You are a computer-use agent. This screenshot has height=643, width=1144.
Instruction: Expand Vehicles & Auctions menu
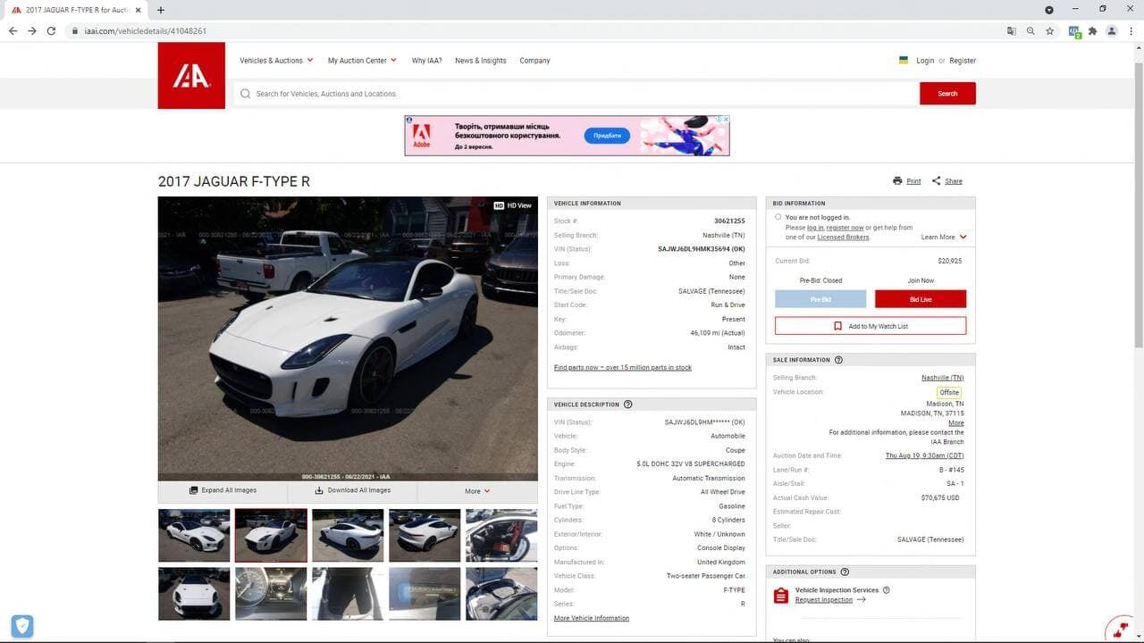pos(276,61)
